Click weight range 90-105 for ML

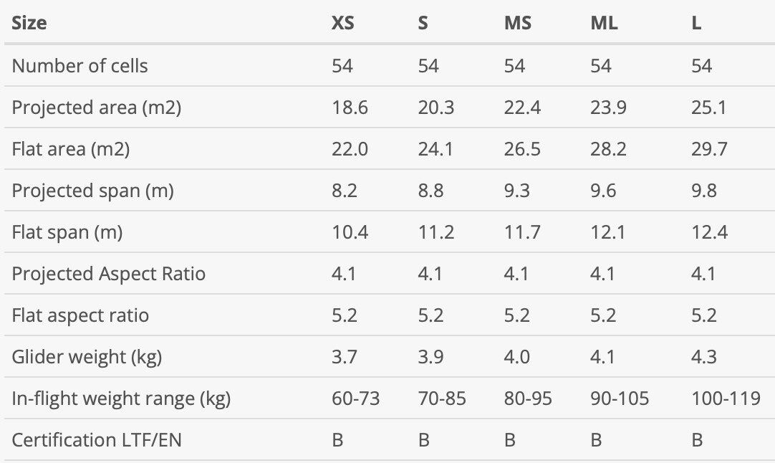[620, 398]
